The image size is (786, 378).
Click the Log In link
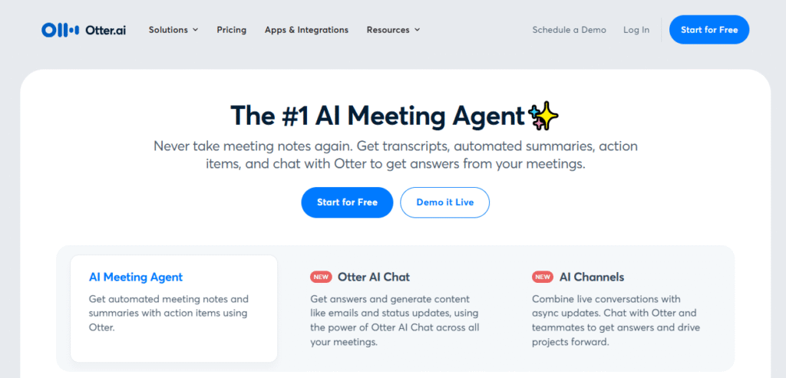tap(636, 30)
